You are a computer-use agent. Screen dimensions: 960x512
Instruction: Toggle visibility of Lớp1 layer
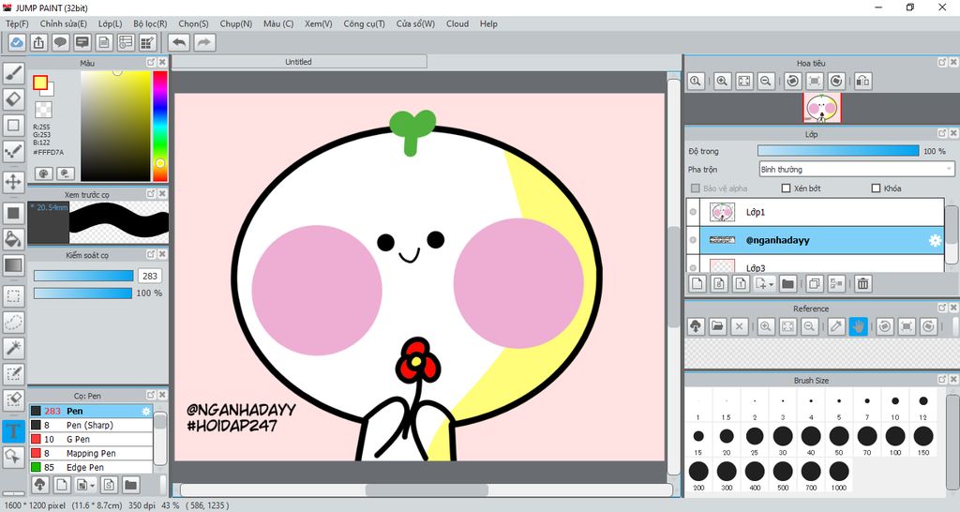tap(693, 212)
